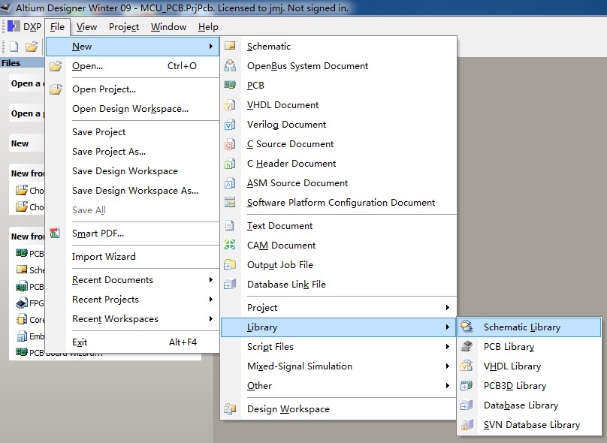The image size is (607, 443).
Task: Choose Open... from the File menu
Action: tap(132, 66)
